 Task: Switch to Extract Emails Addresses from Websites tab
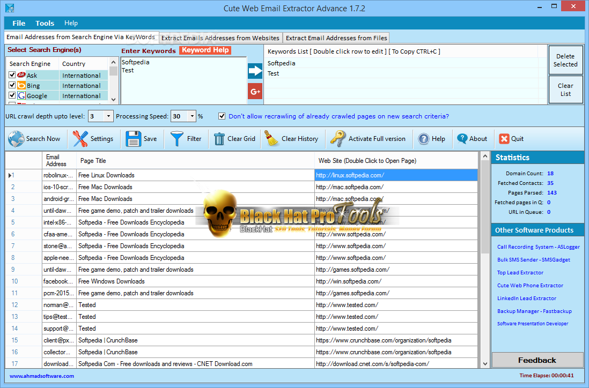pyautogui.click(x=220, y=38)
